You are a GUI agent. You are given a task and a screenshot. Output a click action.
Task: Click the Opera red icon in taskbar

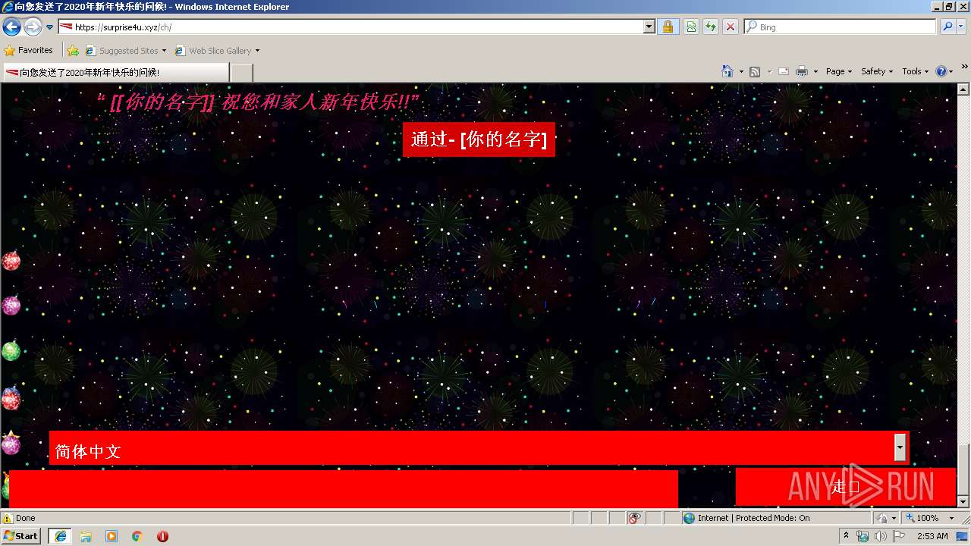coord(163,536)
